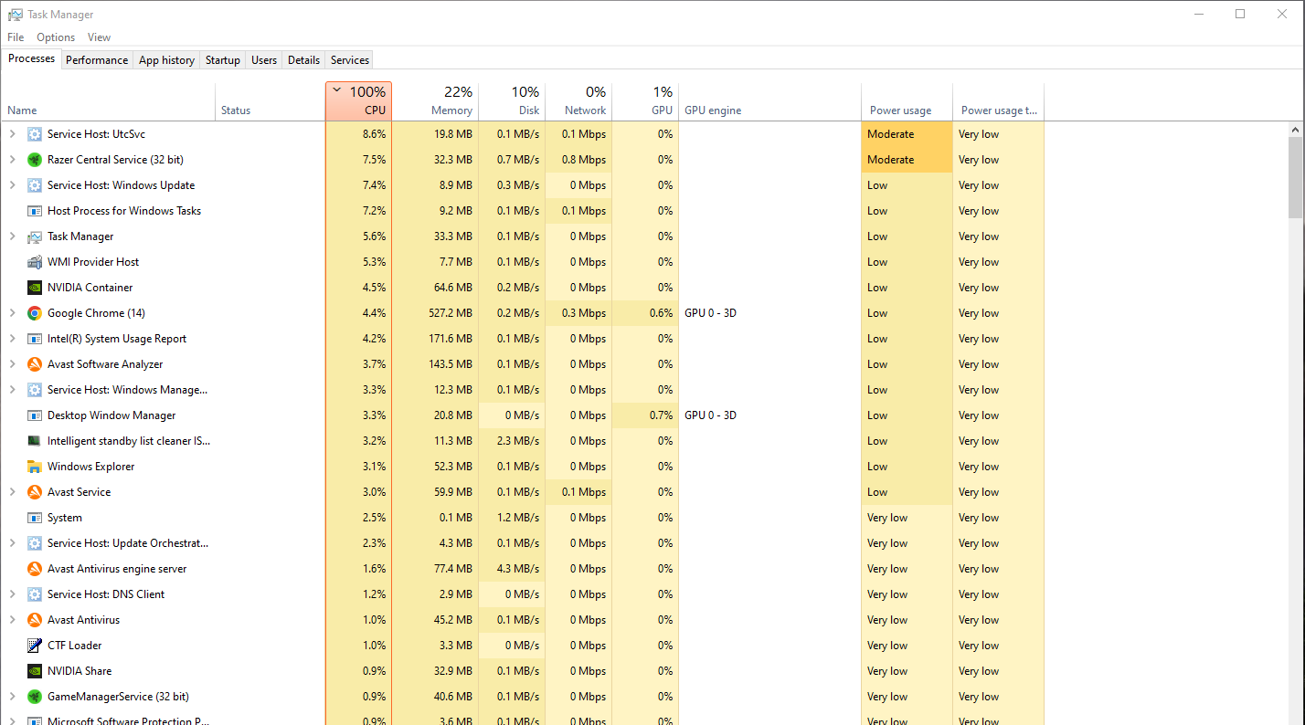The height and width of the screenshot is (725, 1305).
Task: Click the Service Host: UtcSvc gear icon
Action: [x=35, y=134]
